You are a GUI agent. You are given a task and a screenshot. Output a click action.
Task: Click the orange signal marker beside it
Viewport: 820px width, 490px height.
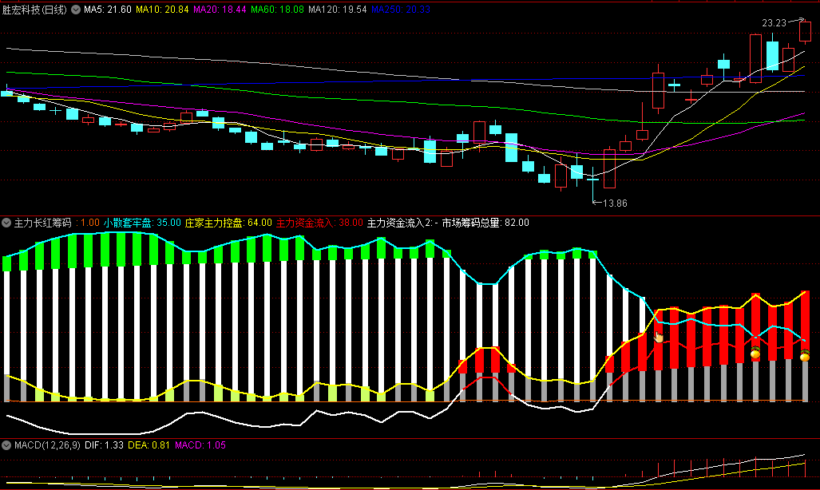755,353
